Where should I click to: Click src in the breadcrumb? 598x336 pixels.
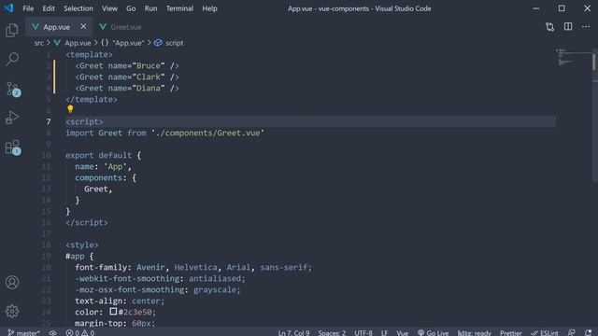[x=39, y=43]
